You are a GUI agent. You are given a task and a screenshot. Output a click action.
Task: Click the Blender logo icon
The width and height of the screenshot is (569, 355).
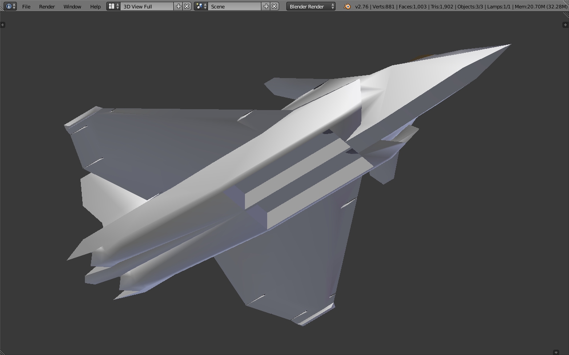(x=347, y=6)
